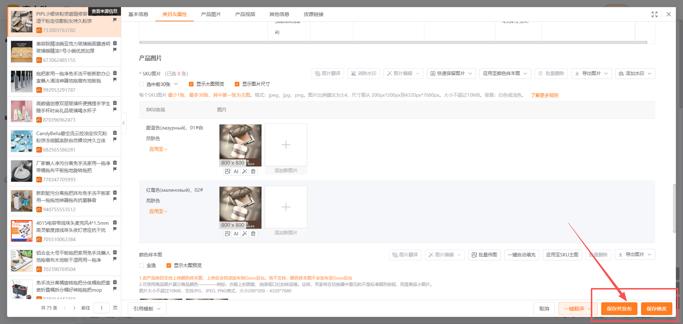Image resolution: width=683 pixels, height=324 pixels.
Task: Click the trash icon for the 高颜值创意双层玻璃杯 product
Action: (115, 103)
